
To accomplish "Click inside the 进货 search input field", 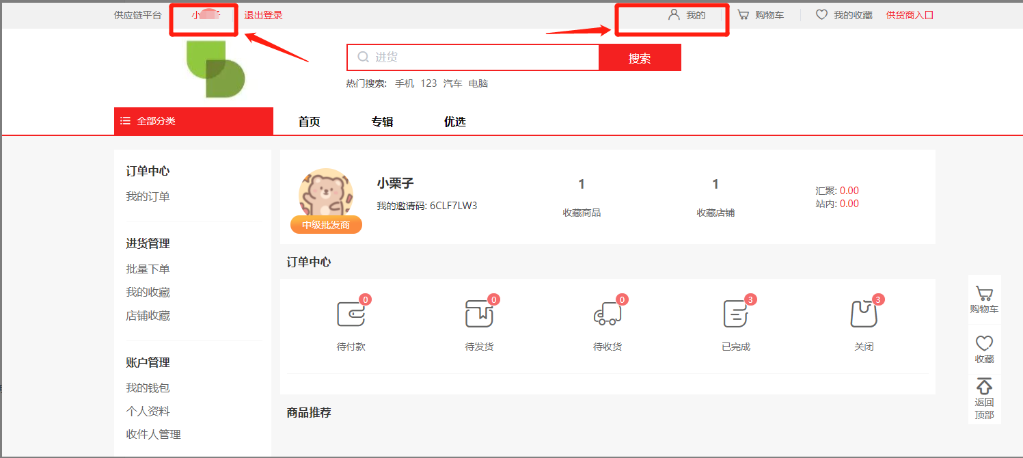I will click(x=478, y=57).
